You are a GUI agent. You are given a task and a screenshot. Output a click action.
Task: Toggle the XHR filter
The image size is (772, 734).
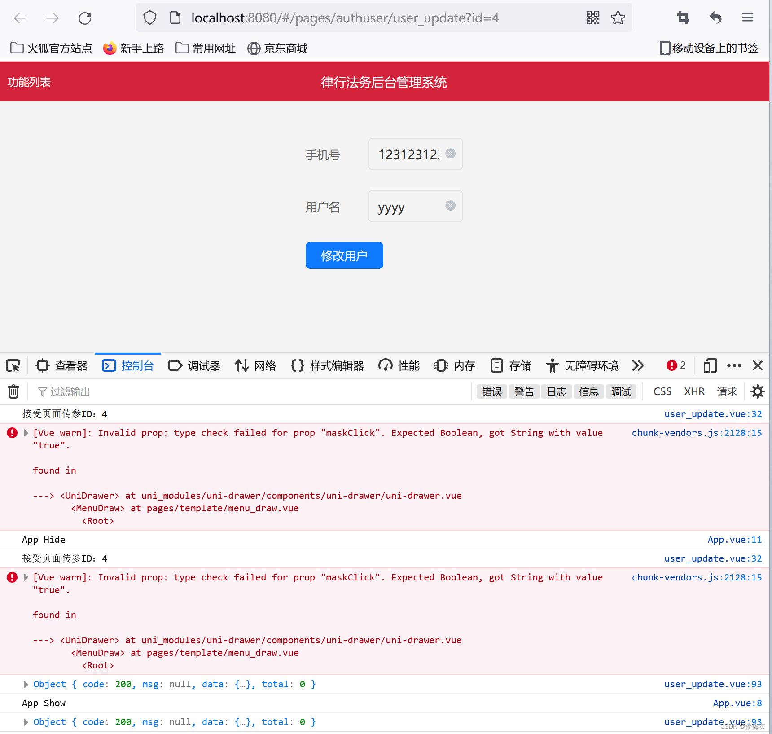point(694,391)
